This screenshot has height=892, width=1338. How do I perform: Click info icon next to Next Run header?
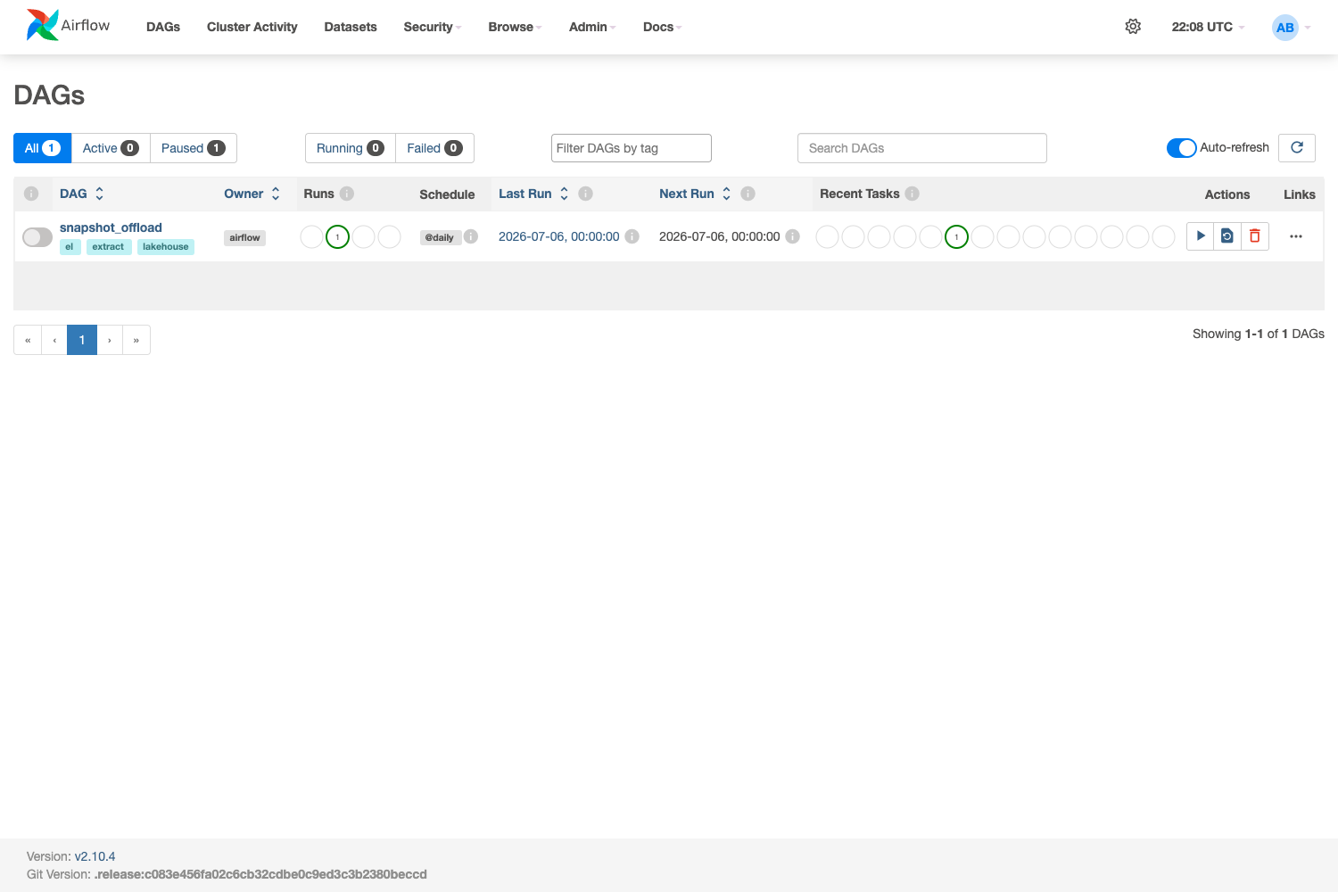(748, 194)
